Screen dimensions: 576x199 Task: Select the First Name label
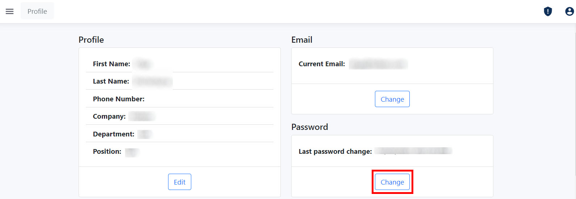point(112,64)
